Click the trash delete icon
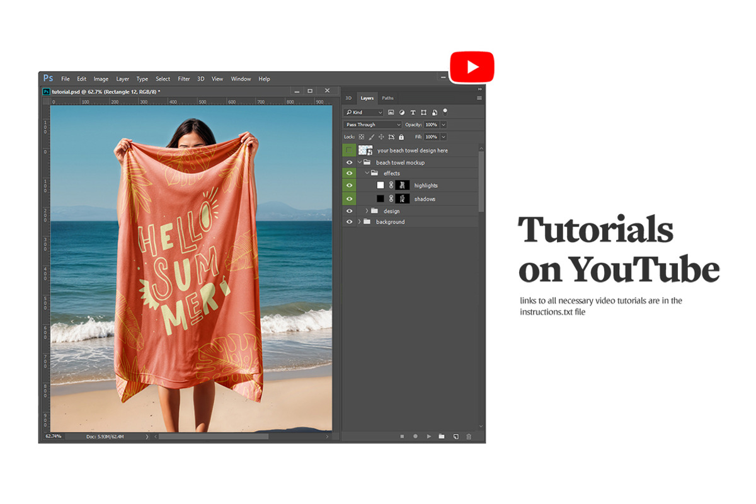This screenshot has width=756, height=504. pos(469,436)
